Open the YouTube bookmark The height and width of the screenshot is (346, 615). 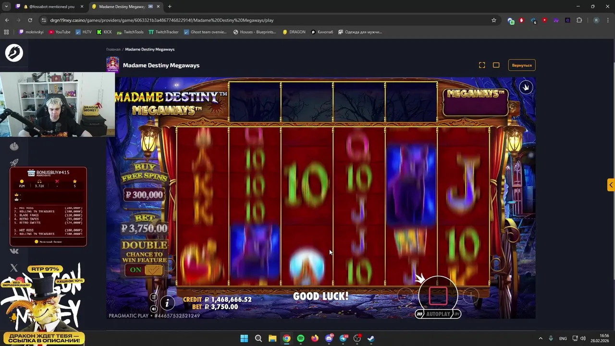[x=60, y=32]
